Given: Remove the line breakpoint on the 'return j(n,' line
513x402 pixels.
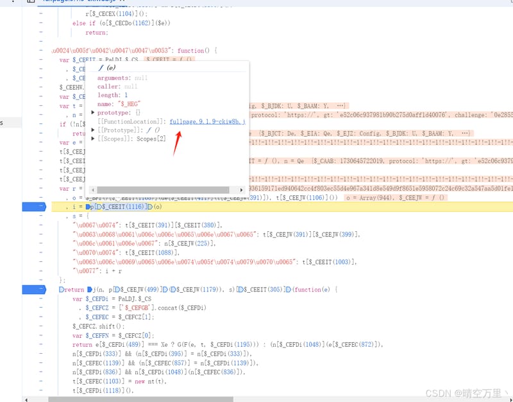Looking at the screenshot, I should [34, 290].
